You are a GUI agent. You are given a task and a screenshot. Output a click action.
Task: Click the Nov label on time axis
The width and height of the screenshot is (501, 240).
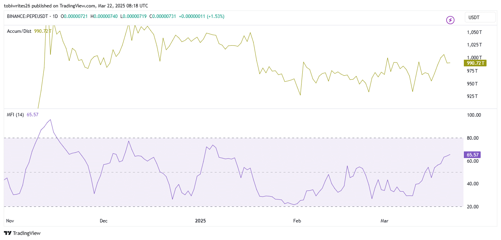pos(10,221)
